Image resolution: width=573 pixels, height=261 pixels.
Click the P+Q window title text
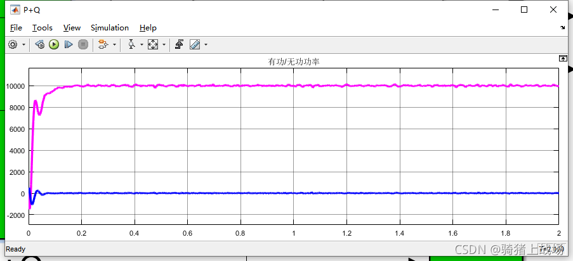click(x=32, y=10)
